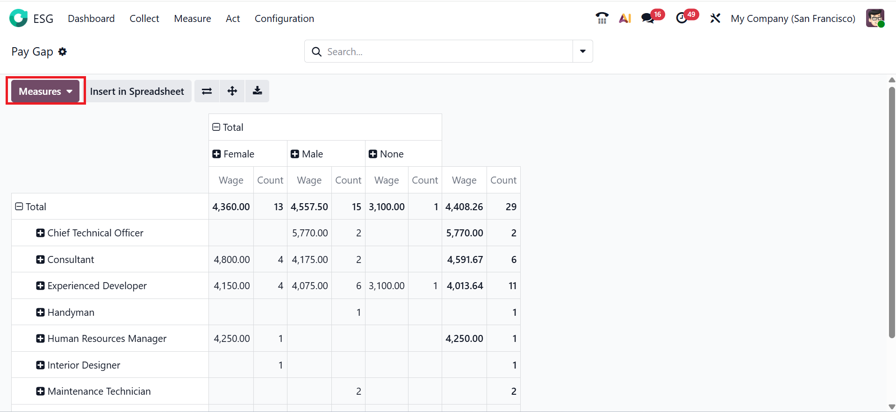The width and height of the screenshot is (896, 412).
Task: Open the Measure menu
Action: (192, 19)
